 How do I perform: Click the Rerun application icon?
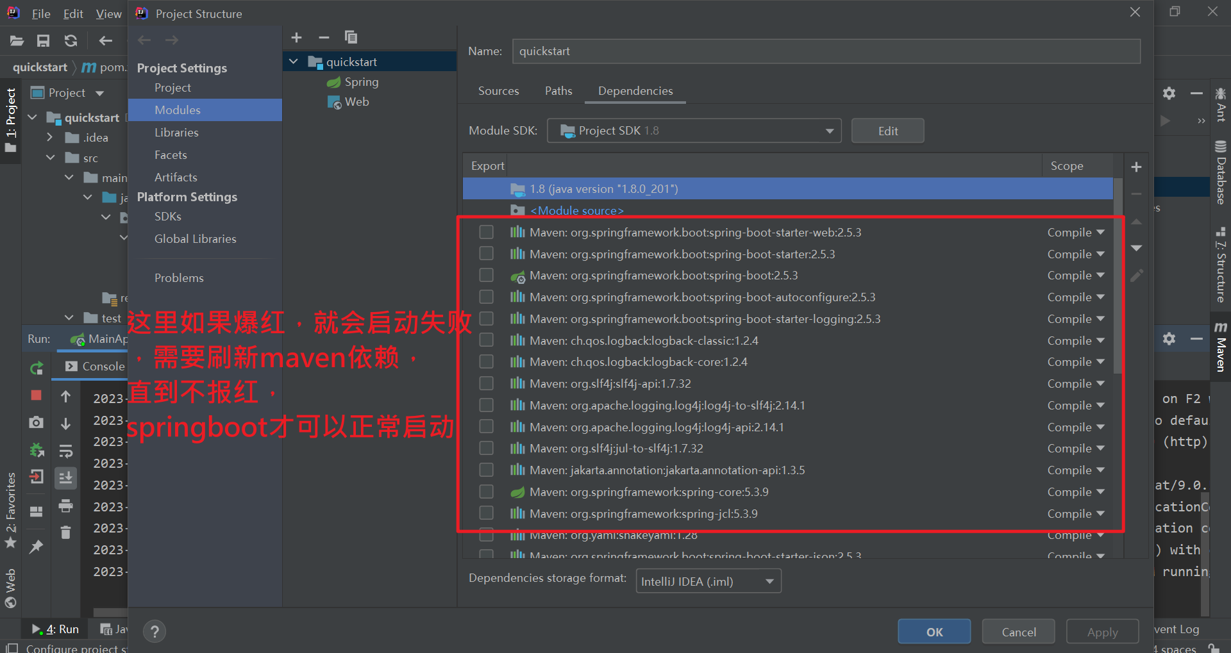pos(37,367)
